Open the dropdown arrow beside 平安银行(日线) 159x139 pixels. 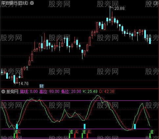32,3
